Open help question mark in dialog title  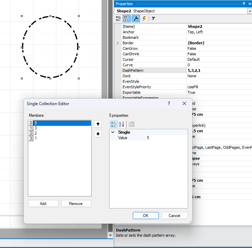(169, 103)
